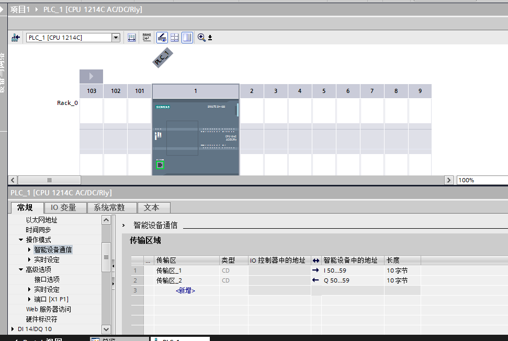Click the network view icon left of device dropdown
508x341 pixels.
tap(16, 38)
